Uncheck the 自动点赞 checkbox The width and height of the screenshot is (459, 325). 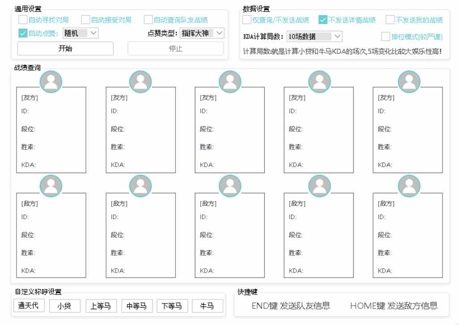pyautogui.click(x=23, y=33)
